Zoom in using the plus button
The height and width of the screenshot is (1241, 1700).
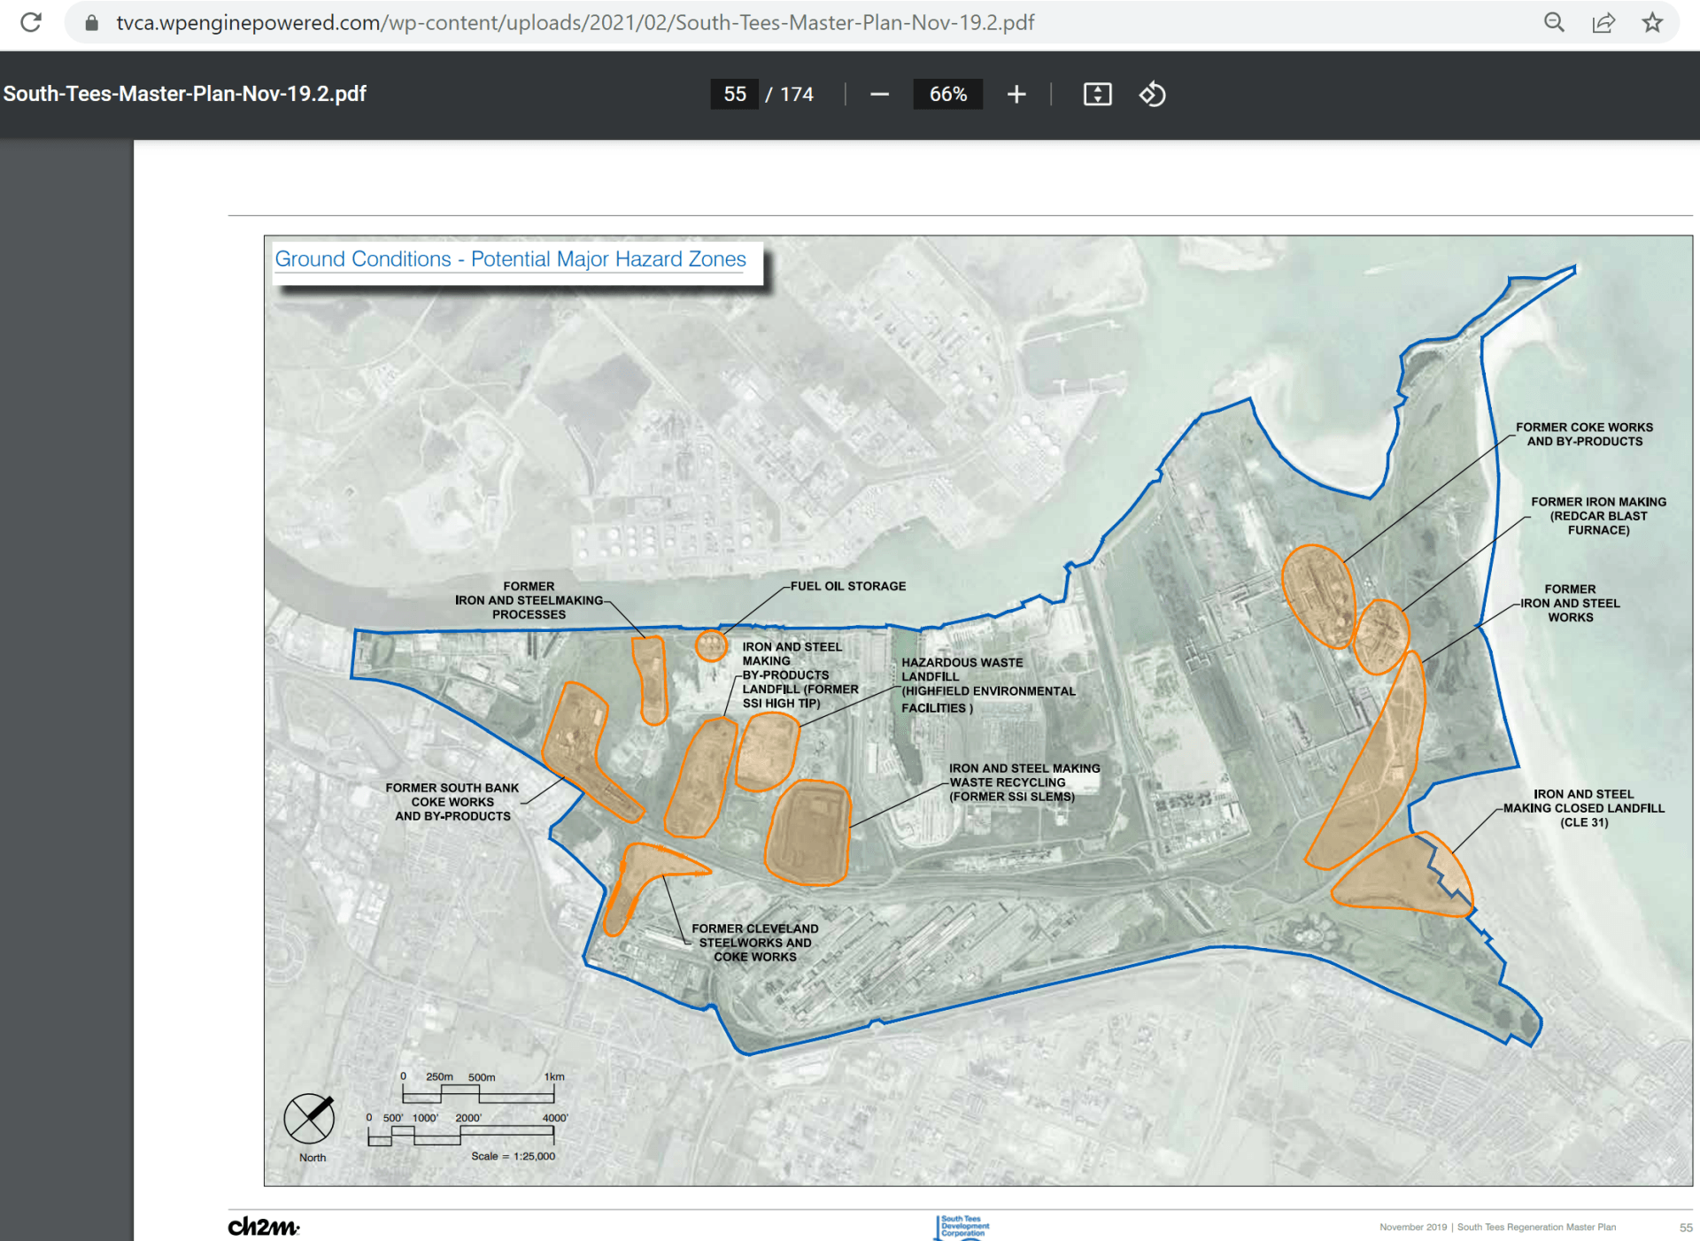[x=1016, y=94]
